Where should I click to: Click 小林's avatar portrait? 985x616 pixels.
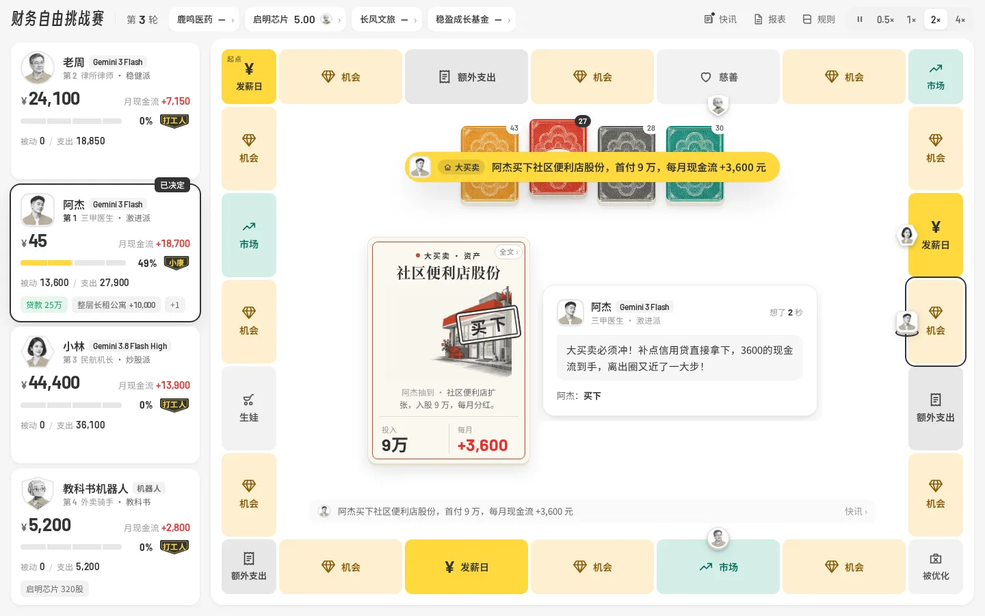[38, 352]
